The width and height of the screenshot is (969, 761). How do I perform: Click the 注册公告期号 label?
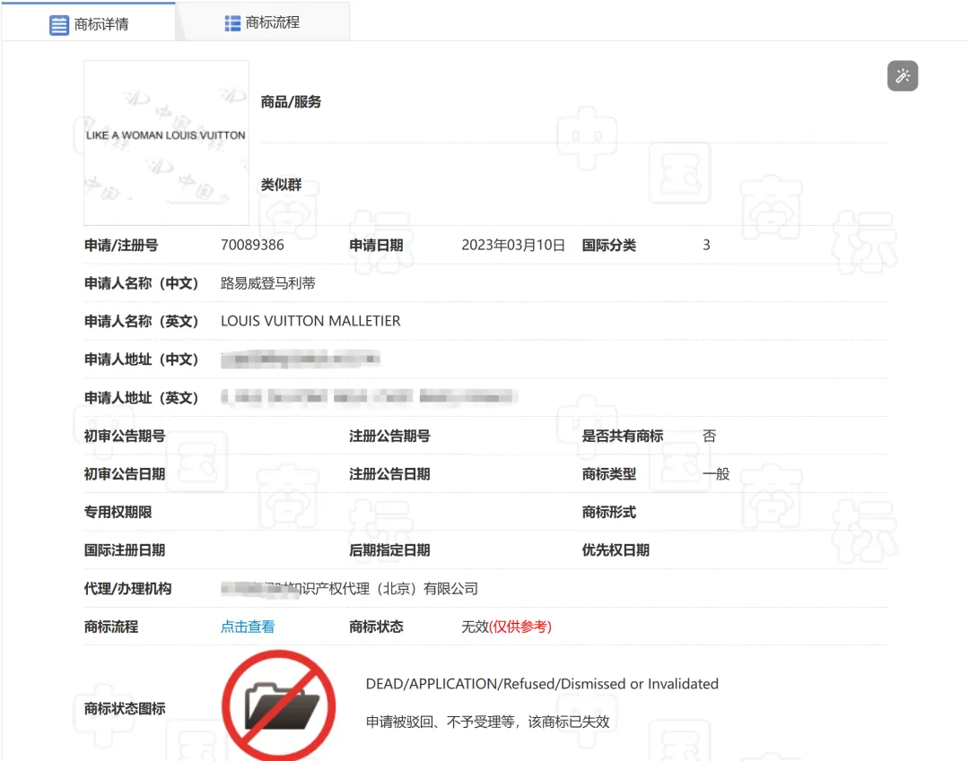(x=389, y=436)
